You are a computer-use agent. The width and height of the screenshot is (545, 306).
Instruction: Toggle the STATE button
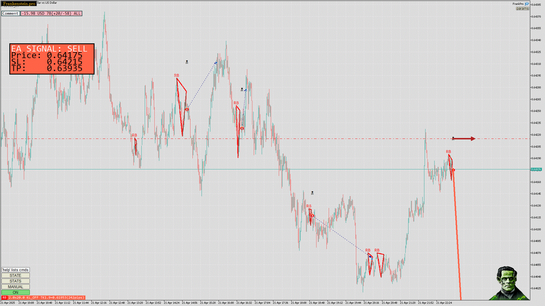coord(15,275)
